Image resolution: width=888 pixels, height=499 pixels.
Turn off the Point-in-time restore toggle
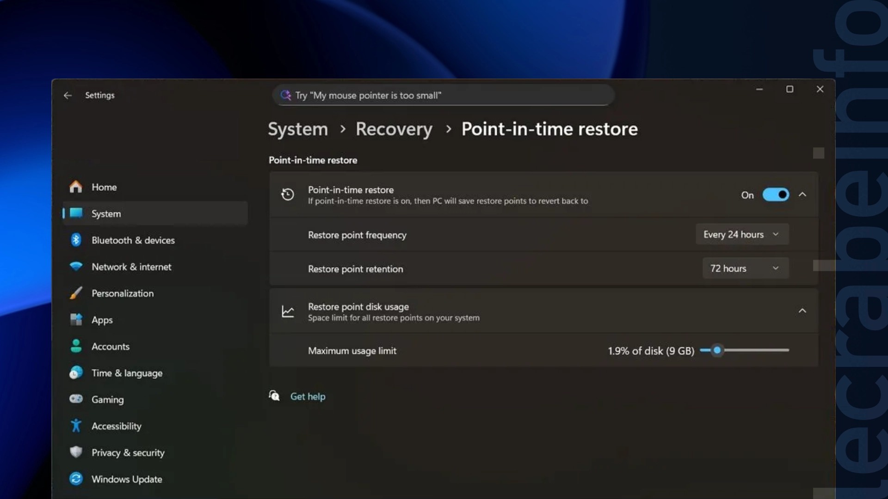pos(776,195)
